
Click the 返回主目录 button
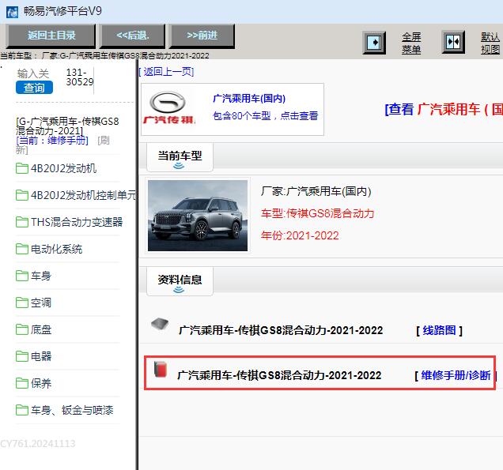[51, 36]
